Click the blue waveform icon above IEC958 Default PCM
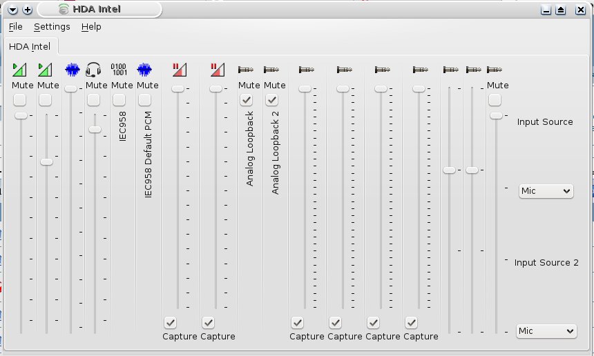594x356 pixels. coord(144,70)
